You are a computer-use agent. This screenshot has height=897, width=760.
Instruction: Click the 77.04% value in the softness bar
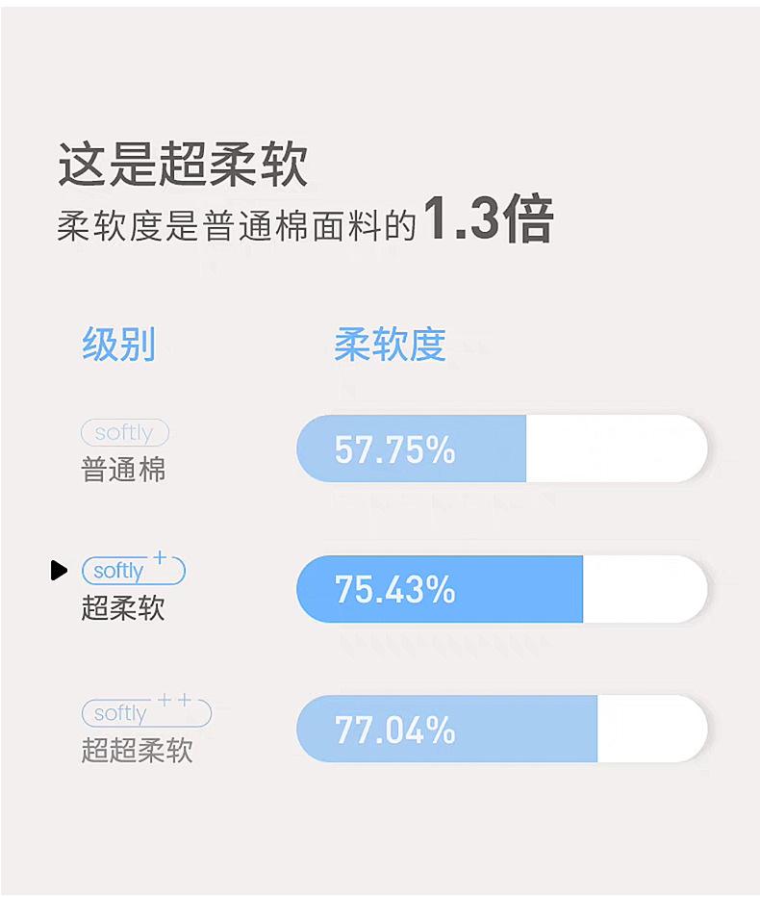(394, 730)
